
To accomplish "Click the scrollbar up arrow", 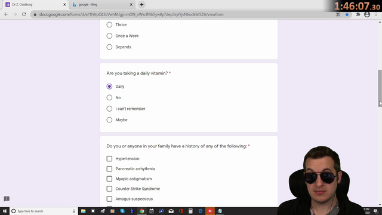I will click(x=380, y=22).
